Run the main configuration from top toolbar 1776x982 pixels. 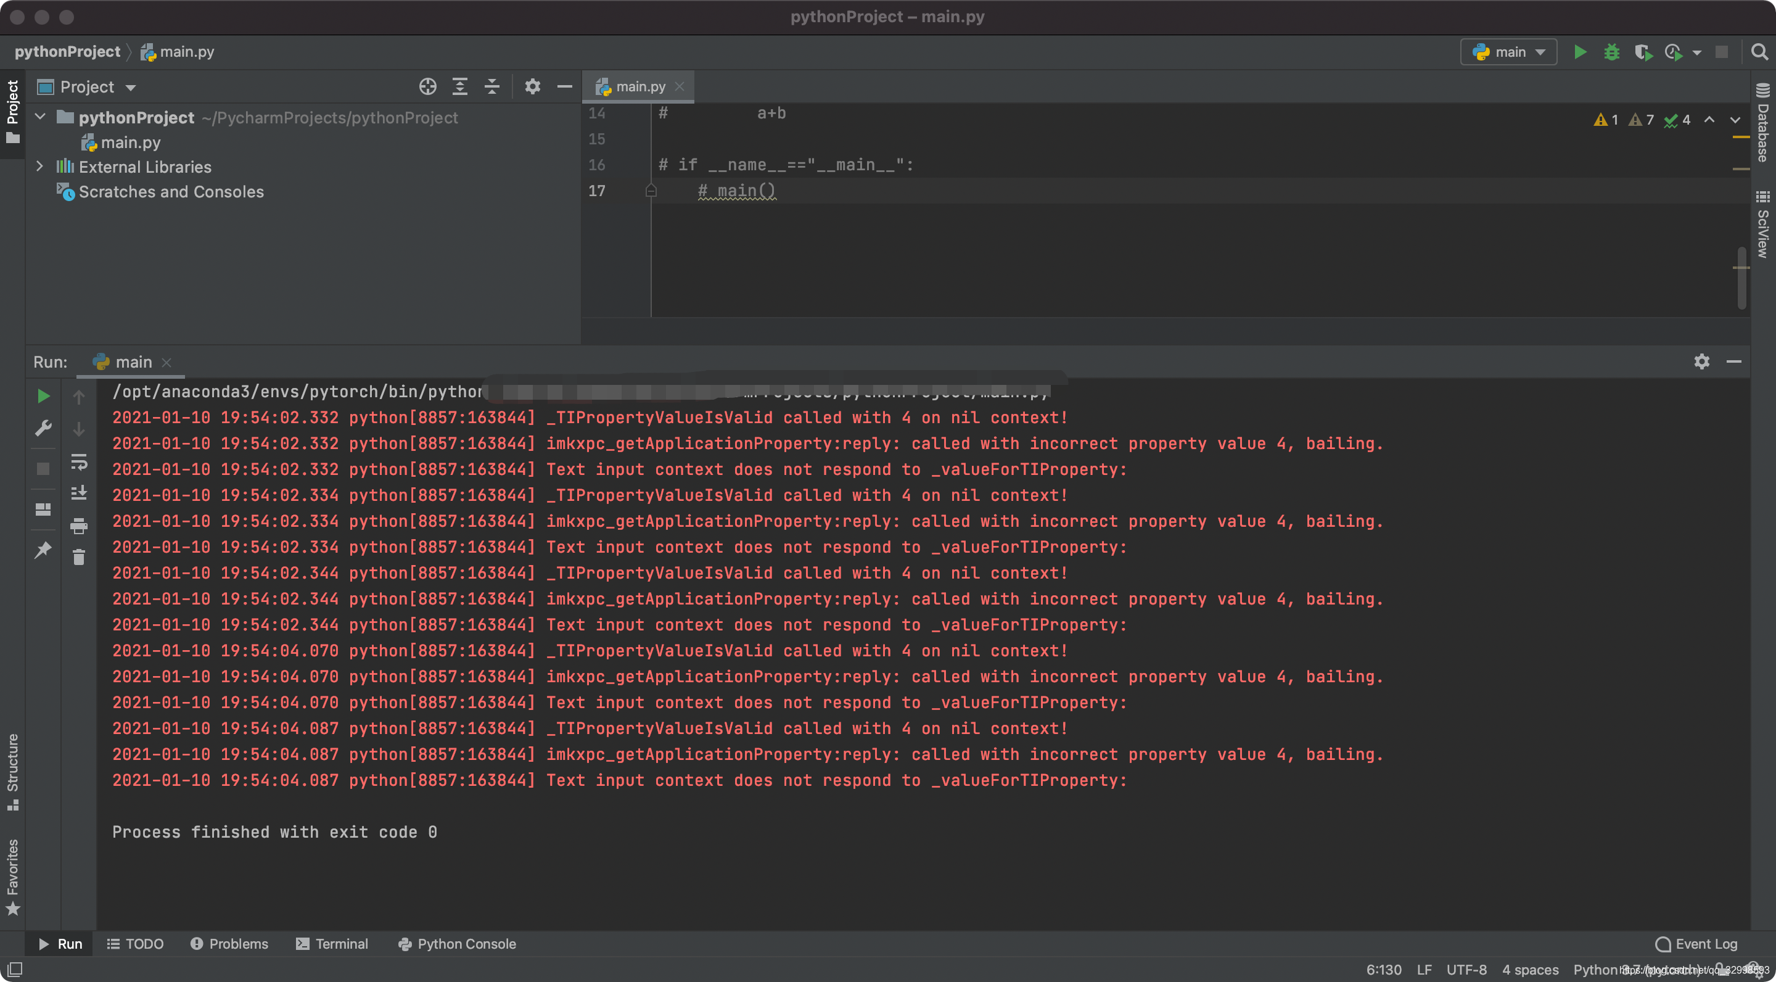point(1580,52)
